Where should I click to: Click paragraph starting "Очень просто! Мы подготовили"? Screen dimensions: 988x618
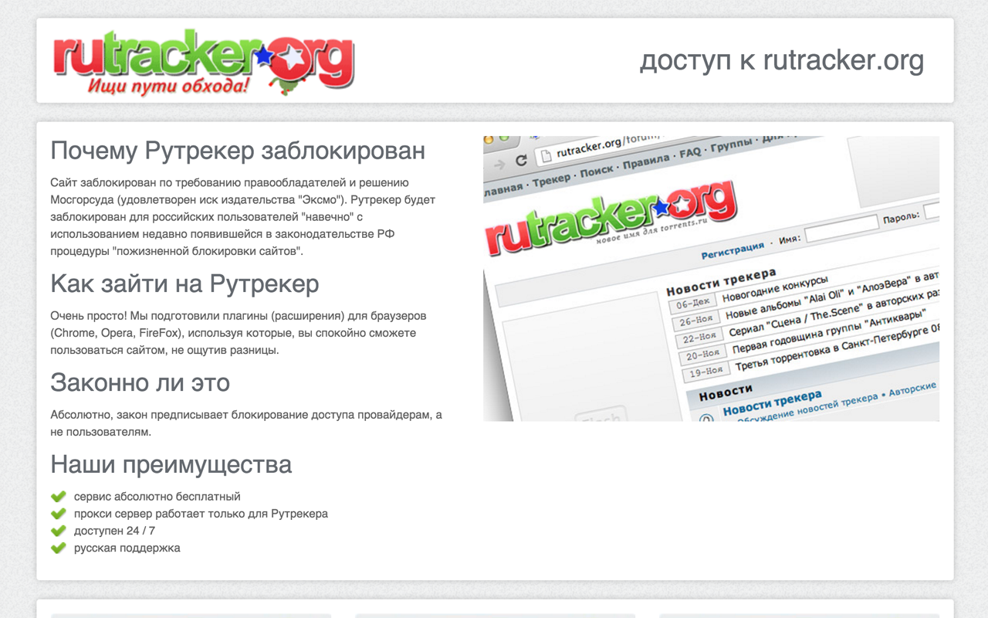239,333
